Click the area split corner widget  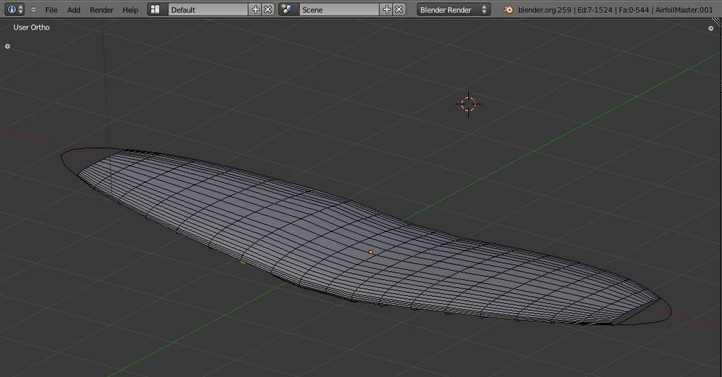pyautogui.click(x=718, y=22)
